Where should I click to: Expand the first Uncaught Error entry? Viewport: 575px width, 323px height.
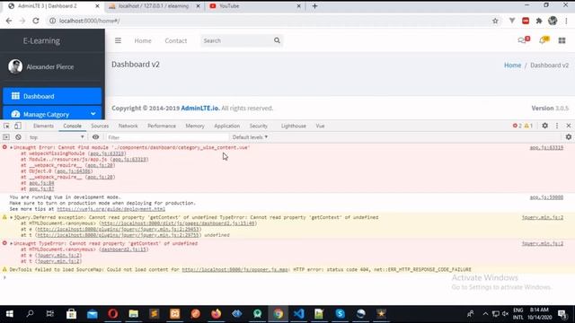coord(11,147)
